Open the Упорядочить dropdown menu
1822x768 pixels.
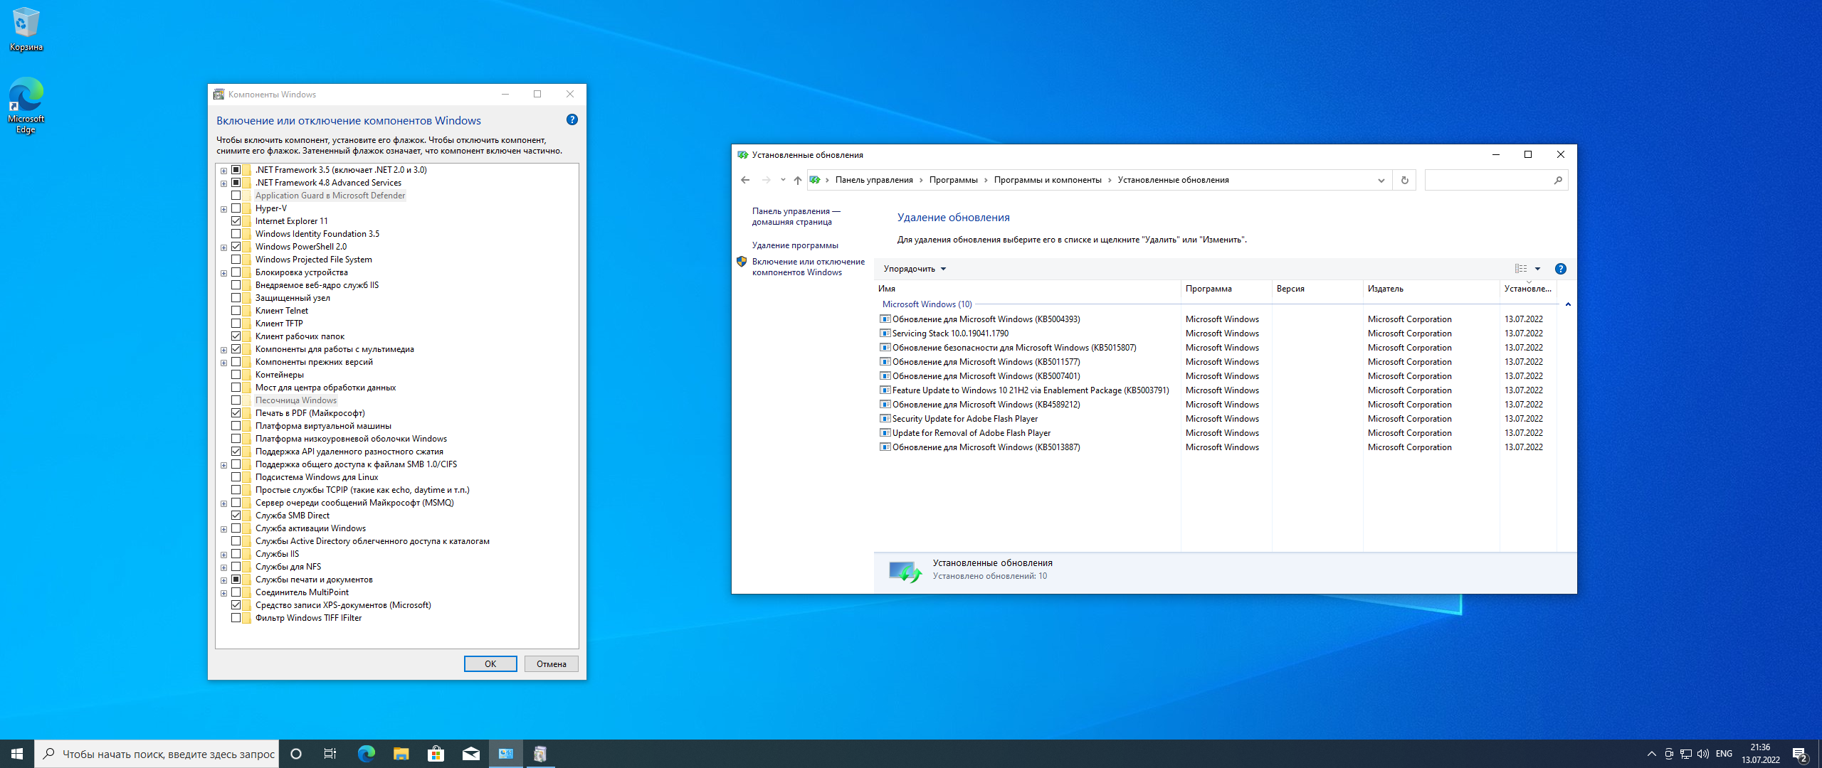tap(915, 269)
